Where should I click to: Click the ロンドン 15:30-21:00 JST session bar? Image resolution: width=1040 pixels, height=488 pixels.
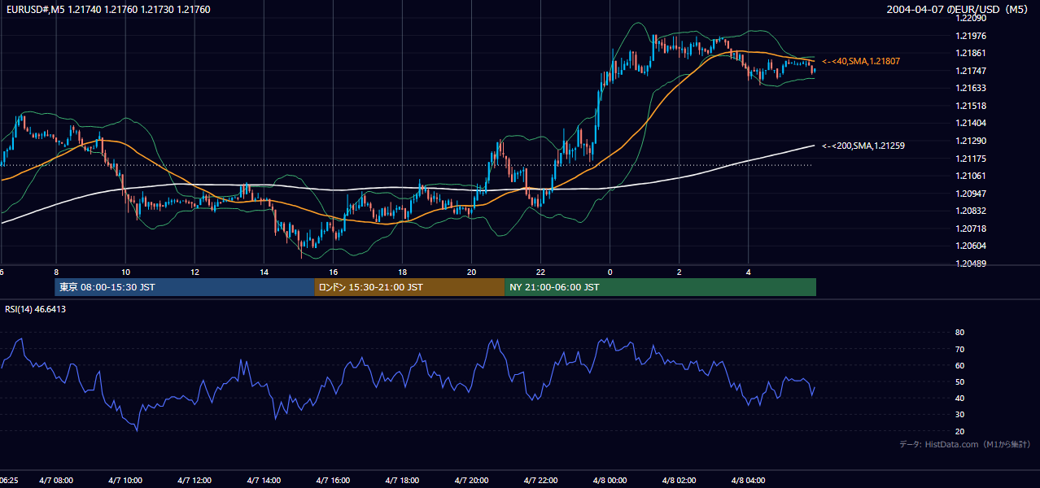click(x=409, y=287)
